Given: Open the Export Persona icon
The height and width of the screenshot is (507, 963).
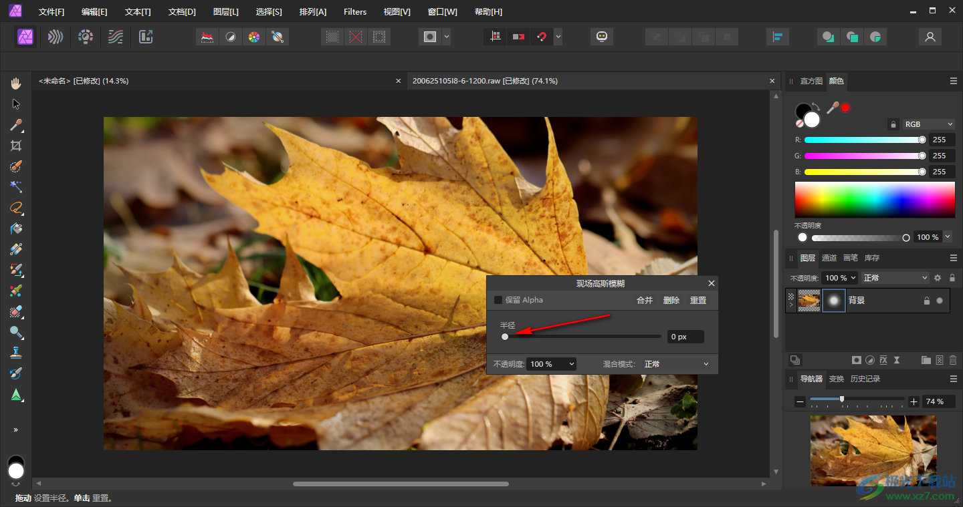Looking at the screenshot, I should coord(146,37).
